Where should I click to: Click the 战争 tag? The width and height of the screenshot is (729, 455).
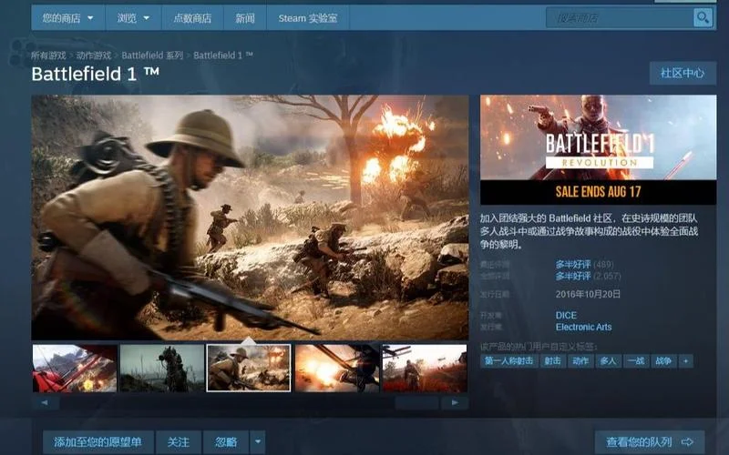pos(663,360)
